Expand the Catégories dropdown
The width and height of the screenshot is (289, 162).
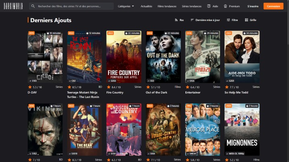click(x=126, y=6)
